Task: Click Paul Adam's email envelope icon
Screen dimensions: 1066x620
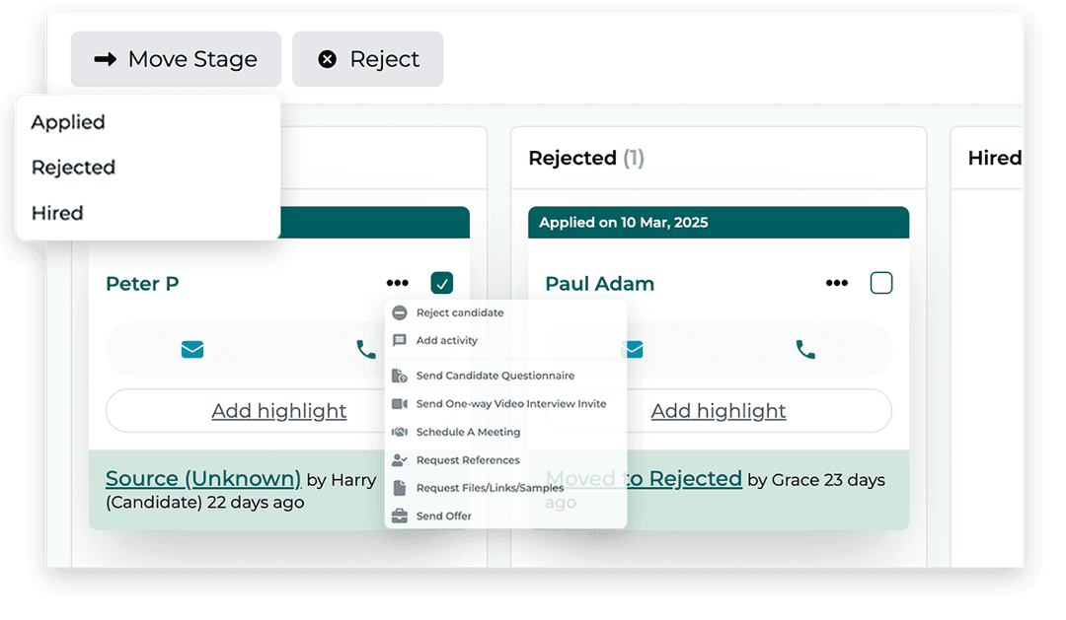Action: 633,349
